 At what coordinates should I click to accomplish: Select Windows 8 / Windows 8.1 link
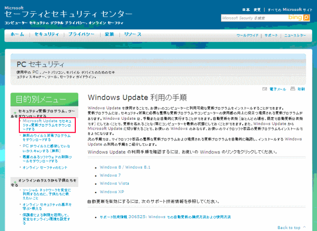pyautogui.click(x=125, y=167)
